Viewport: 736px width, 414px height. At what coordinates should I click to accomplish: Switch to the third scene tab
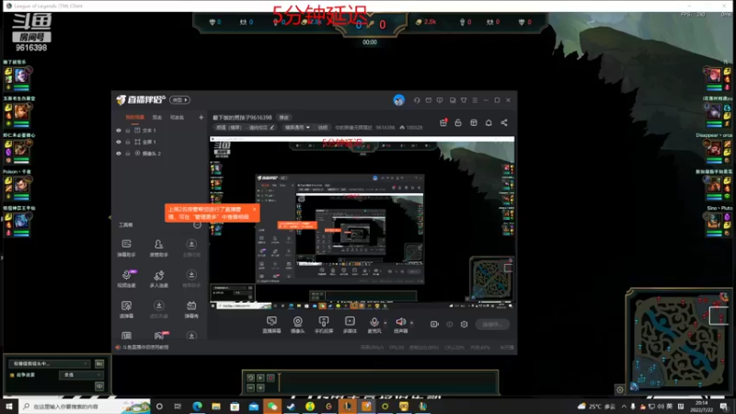click(177, 118)
